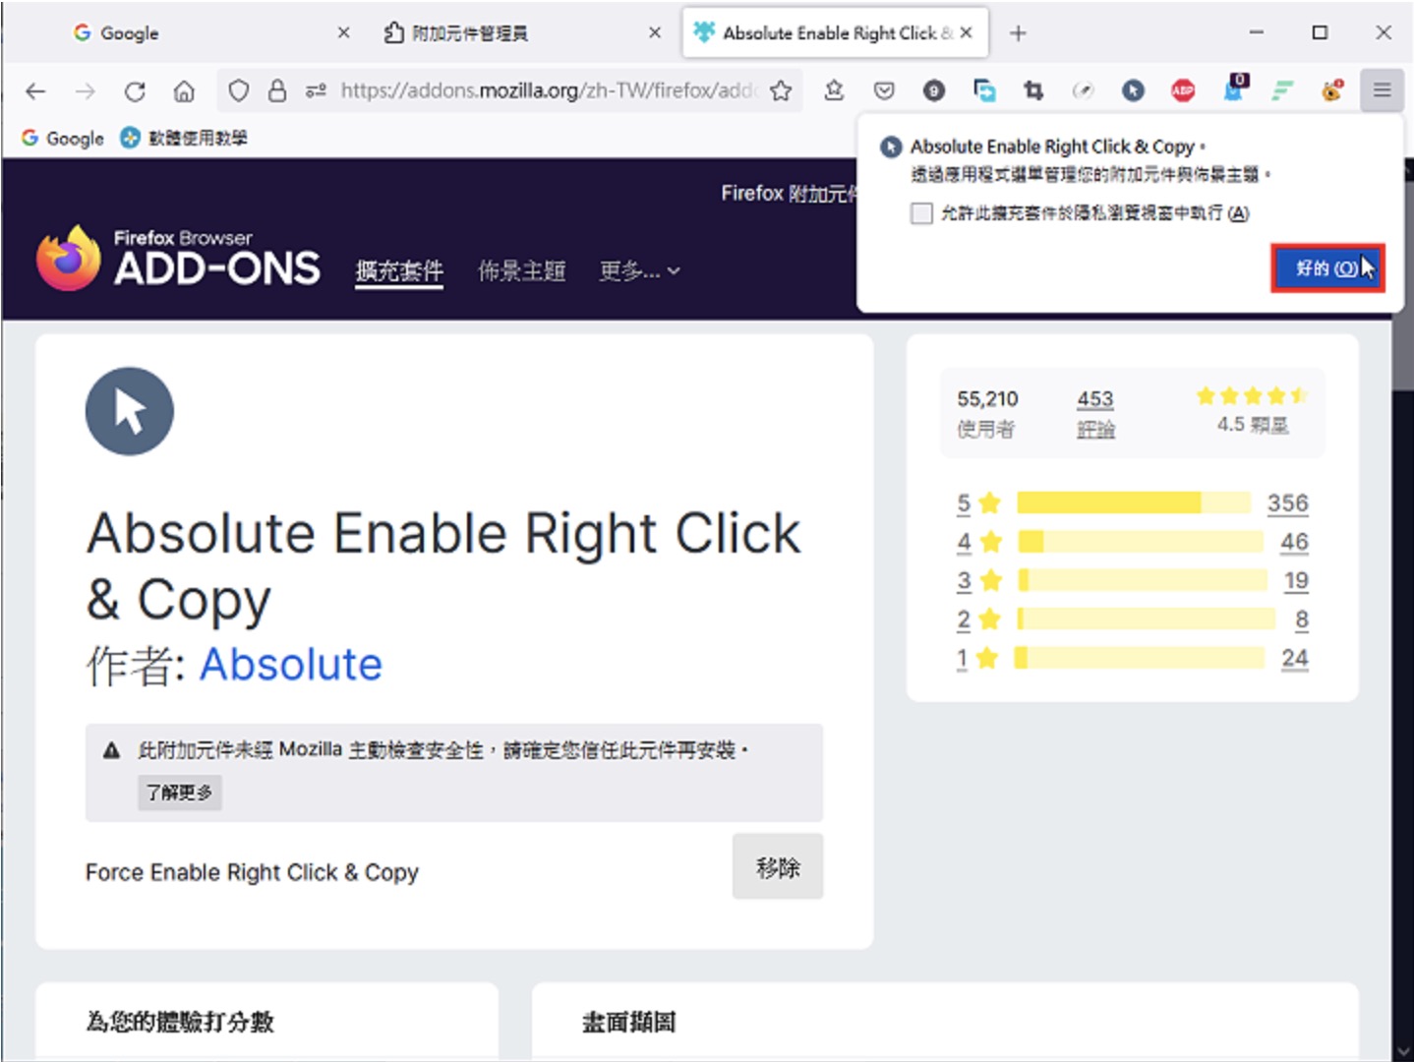Expand the 更多... dropdown menu

pyautogui.click(x=639, y=270)
